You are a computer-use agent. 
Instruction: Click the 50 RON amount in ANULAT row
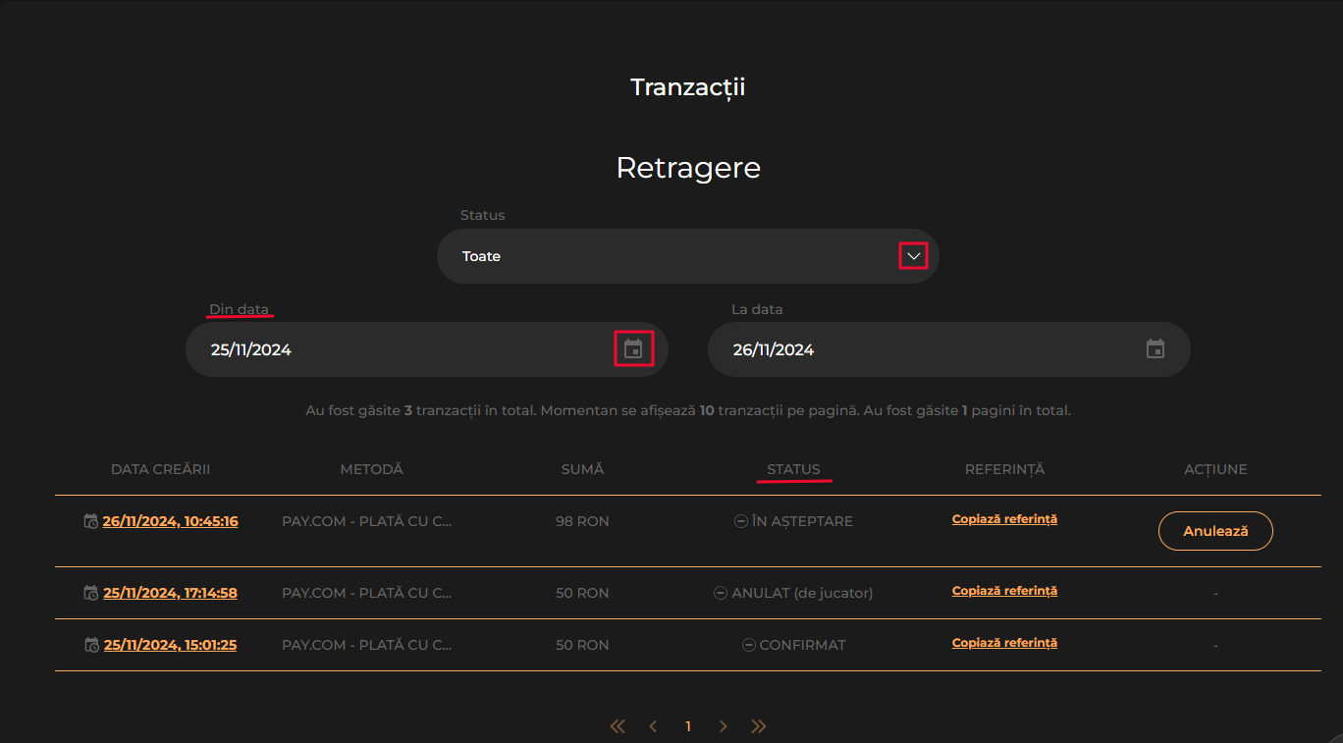582,593
